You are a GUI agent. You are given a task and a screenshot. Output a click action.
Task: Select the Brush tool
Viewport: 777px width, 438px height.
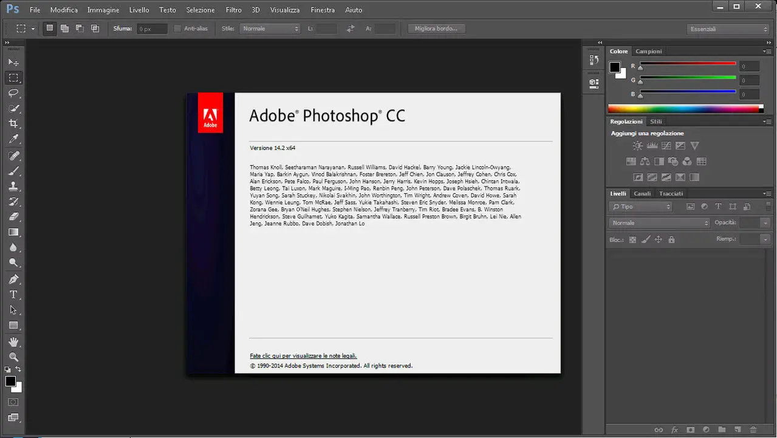[13, 171]
